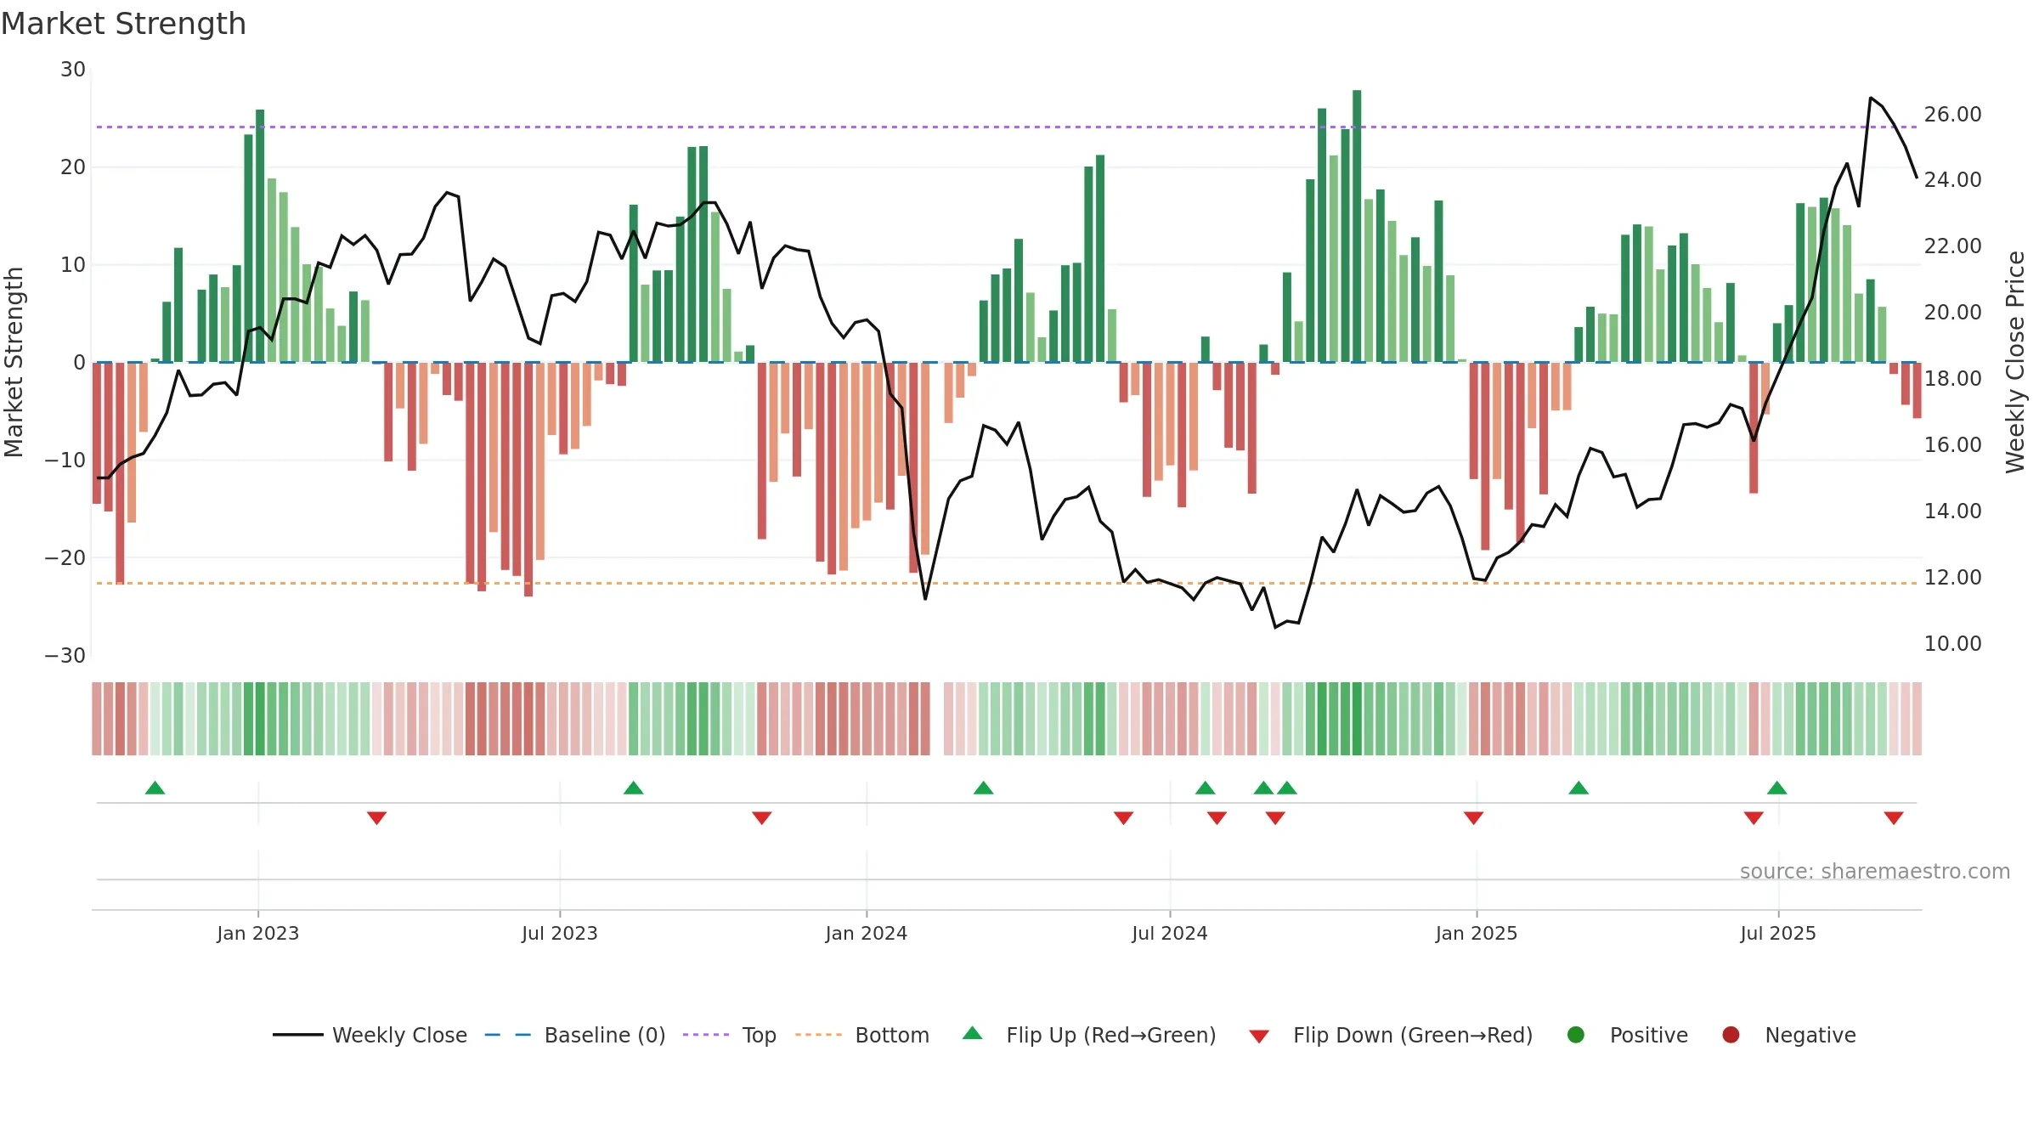
Task: Toggle the Weekly Close legend label
Action: click(x=399, y=1036)
